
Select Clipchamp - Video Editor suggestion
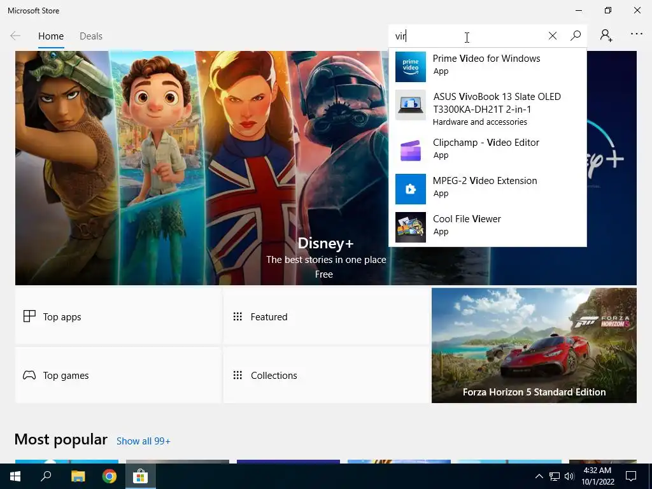pyautogui.click(x=487, y=150)
